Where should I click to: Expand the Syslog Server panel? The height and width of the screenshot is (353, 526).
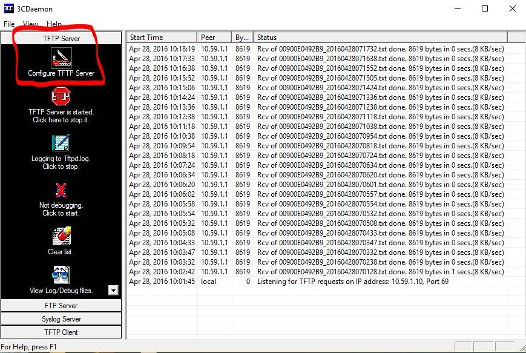point(61,319)
